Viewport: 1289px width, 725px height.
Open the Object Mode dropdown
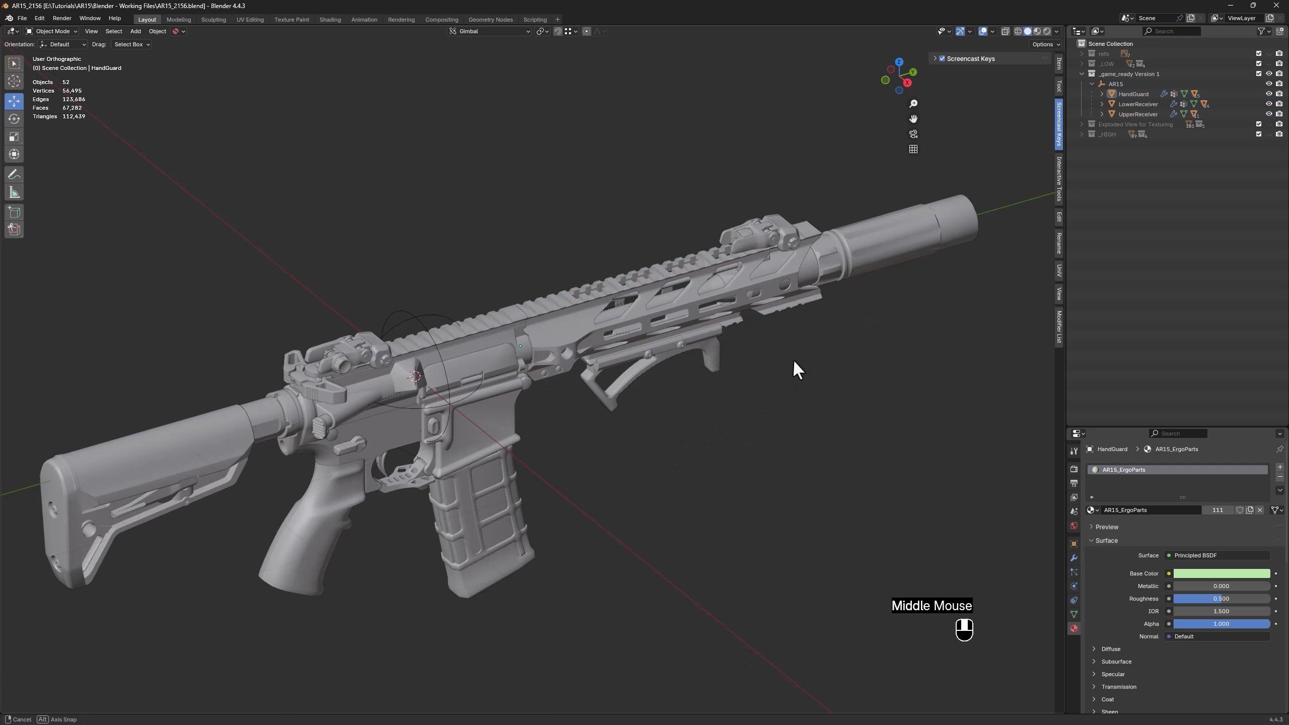pos(52,31)
